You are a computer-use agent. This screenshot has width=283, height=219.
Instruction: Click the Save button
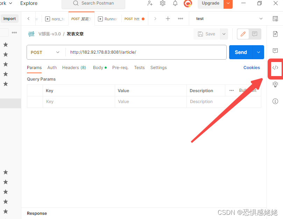(x=206, y=34)
